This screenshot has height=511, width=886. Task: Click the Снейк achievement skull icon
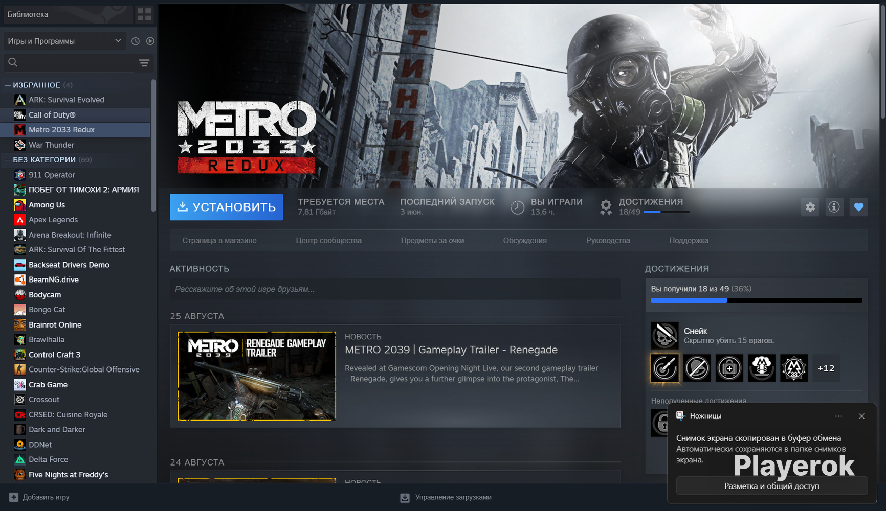664,335
